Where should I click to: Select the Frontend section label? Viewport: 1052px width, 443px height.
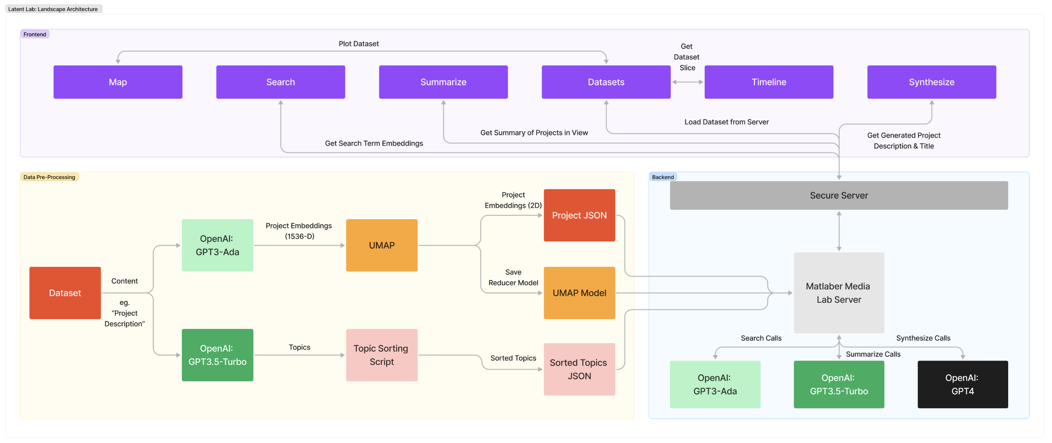(35, 34)
